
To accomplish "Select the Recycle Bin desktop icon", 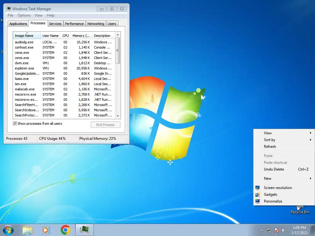I will (300, 210).
